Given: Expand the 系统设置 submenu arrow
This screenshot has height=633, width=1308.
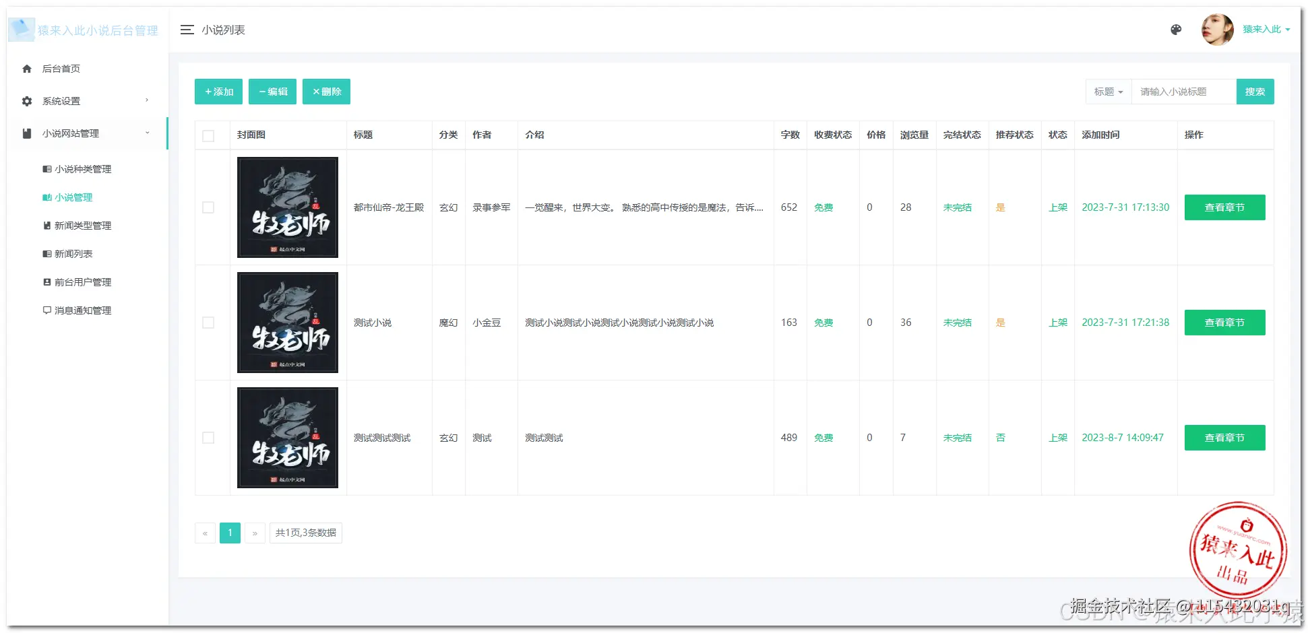Looking at the screenshot, I should 147,100.
